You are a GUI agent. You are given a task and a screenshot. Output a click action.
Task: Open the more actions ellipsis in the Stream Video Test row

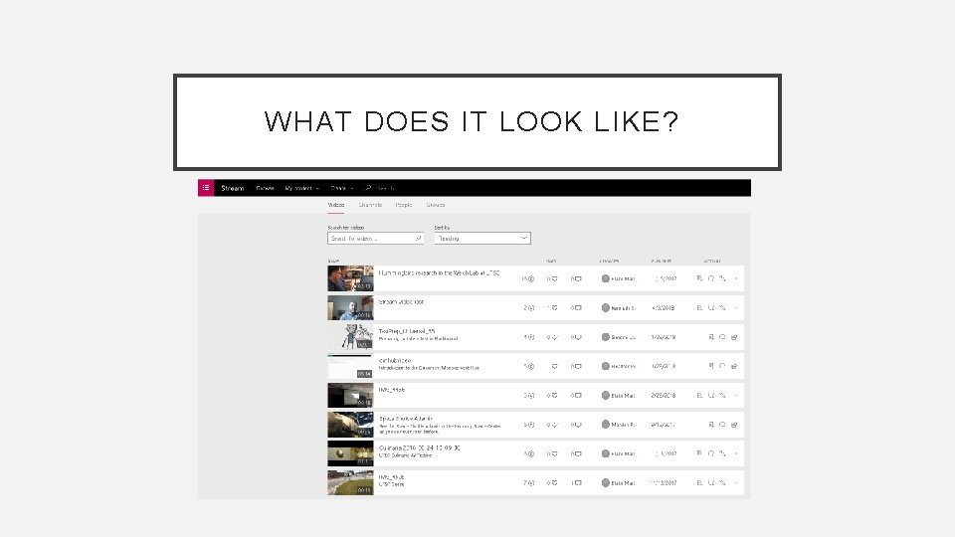tap(736, 308)
